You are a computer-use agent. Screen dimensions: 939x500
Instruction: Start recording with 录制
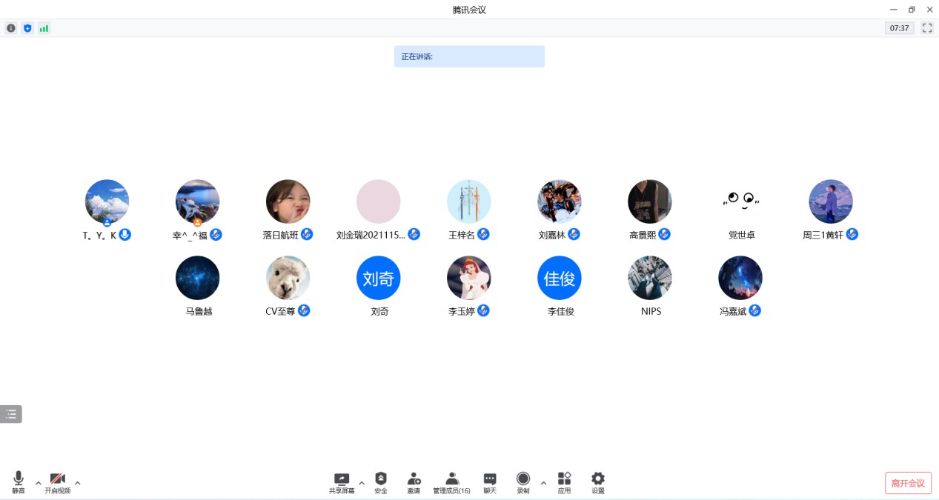point(523,483)
